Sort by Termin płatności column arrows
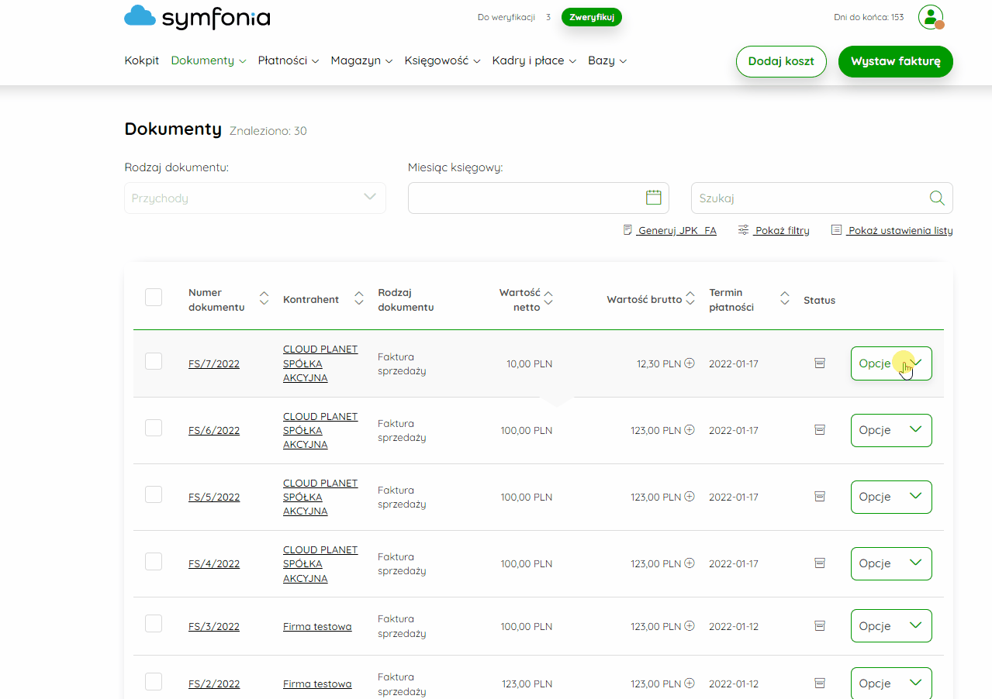The image size is (992, 699). pos(785,298)
